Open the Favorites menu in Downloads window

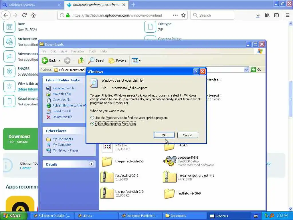pyautogui.click(x=78, y=51)
